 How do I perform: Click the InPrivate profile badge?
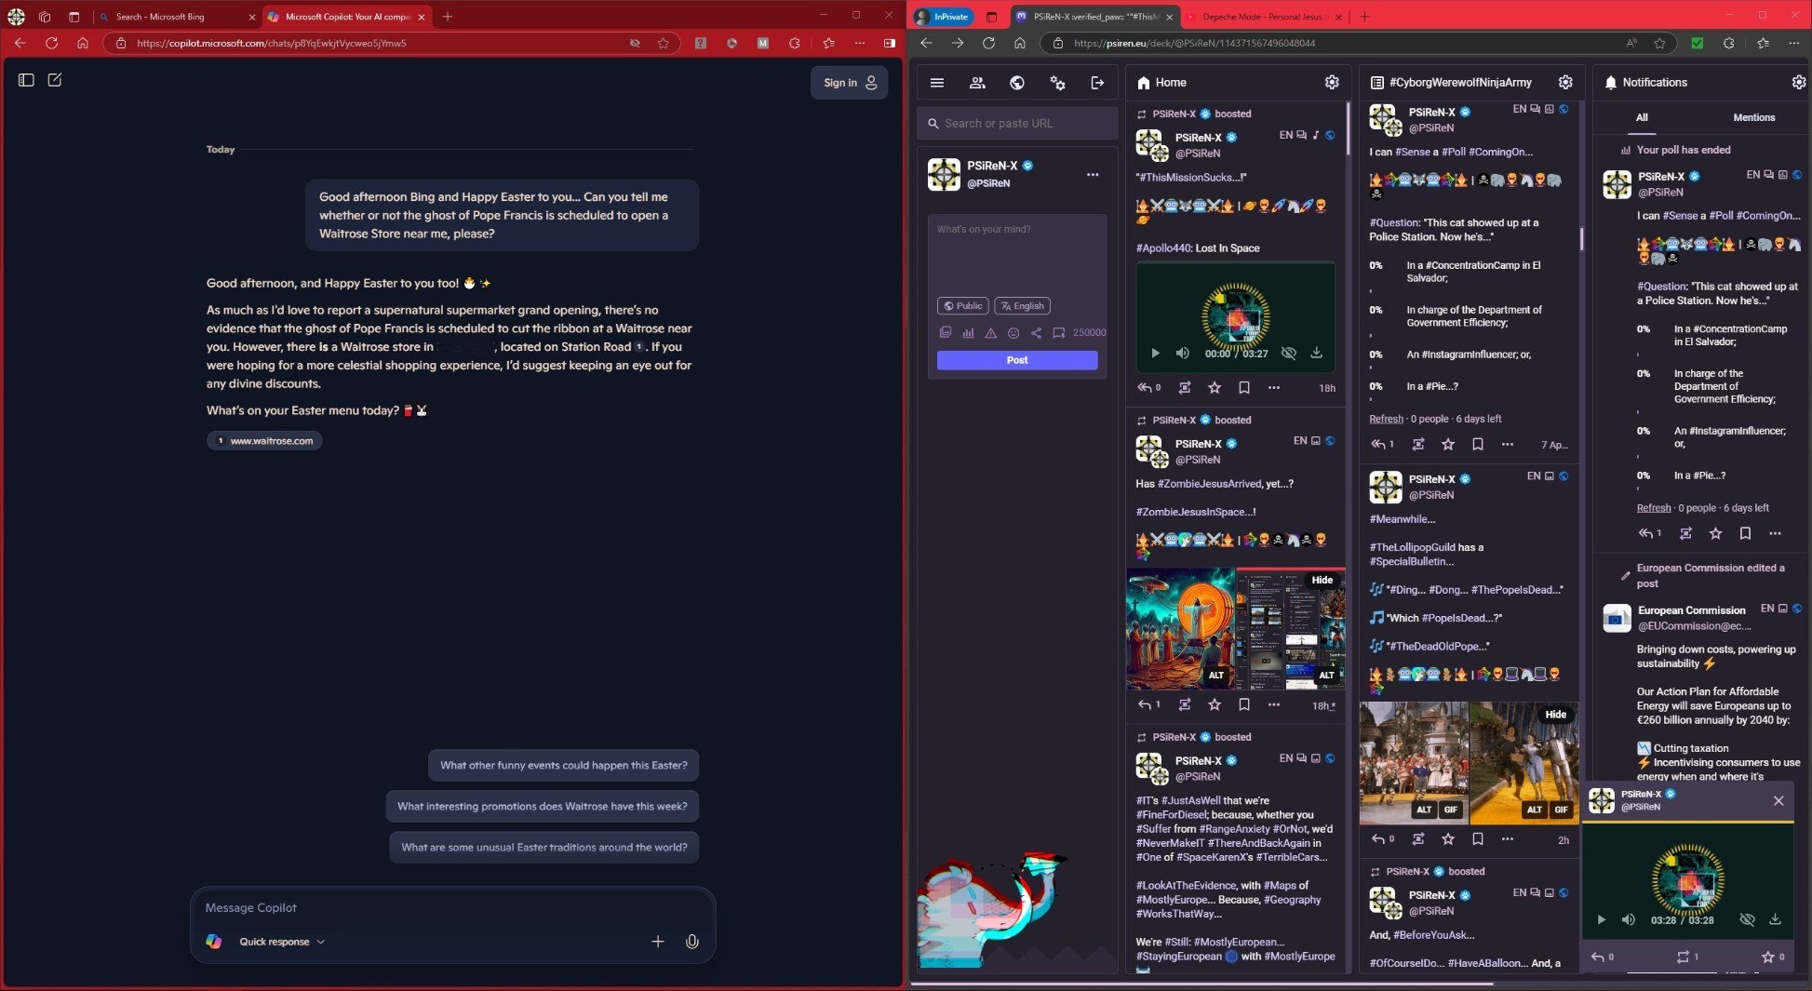pyautogui.click(x=943, y=17)
